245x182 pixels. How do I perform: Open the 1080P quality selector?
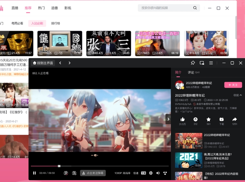tap(122, 173)
